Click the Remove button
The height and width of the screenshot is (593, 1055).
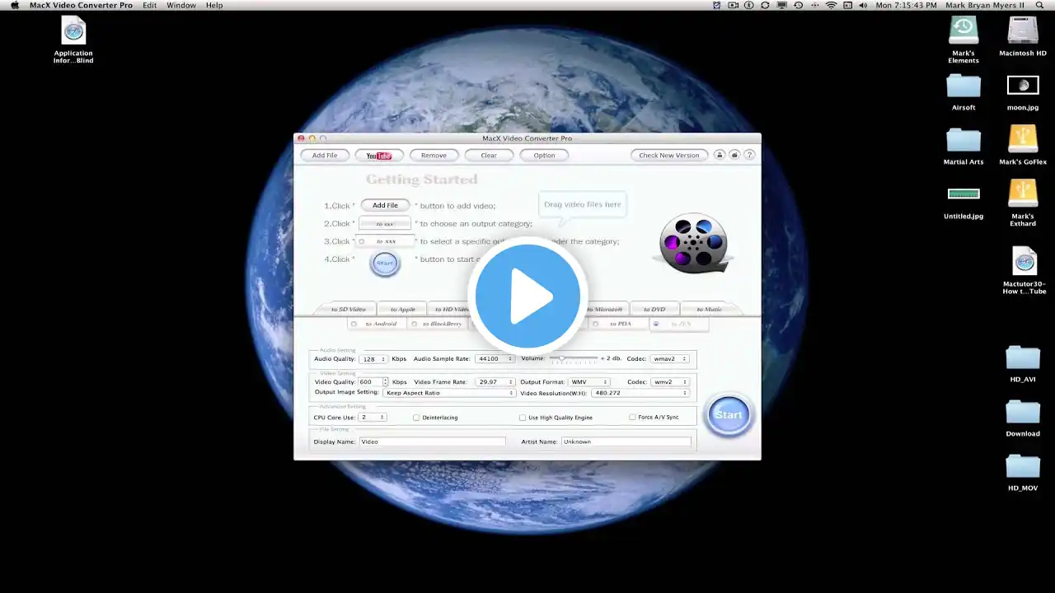434,155
